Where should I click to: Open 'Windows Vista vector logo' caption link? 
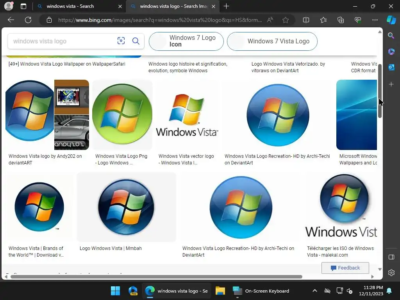click(x=186, y=159)
